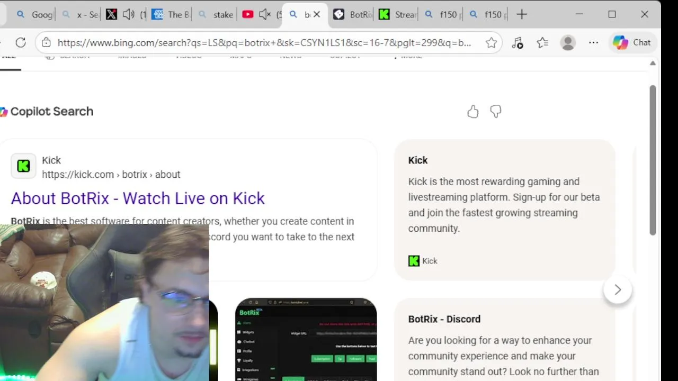The image size is (678, 381).
Task: Switch to the YouTube tab
Action: [x=247, y=14]
